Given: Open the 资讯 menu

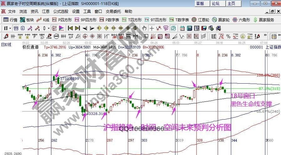Looking at the screenshot, I should (x=34, y=12).
